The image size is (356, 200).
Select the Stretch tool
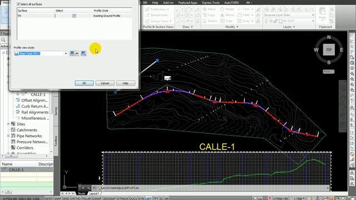[x=210, y=21]
